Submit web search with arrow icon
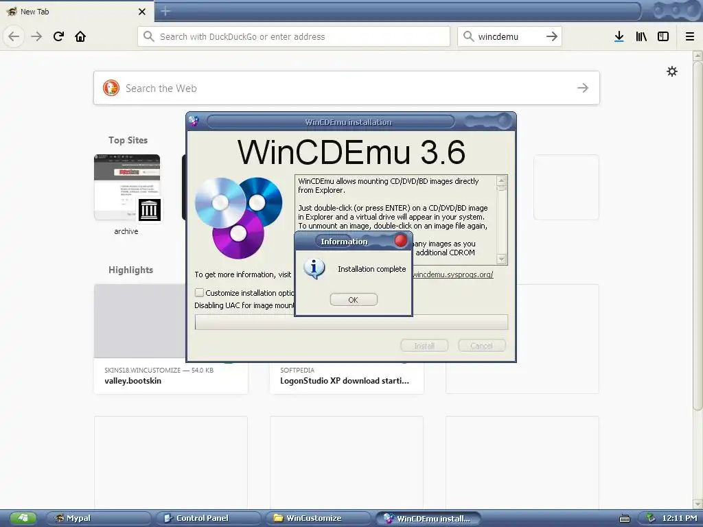The height and width of the screenshot is (527, 703). pyautogui.click(x=583, y=88)
